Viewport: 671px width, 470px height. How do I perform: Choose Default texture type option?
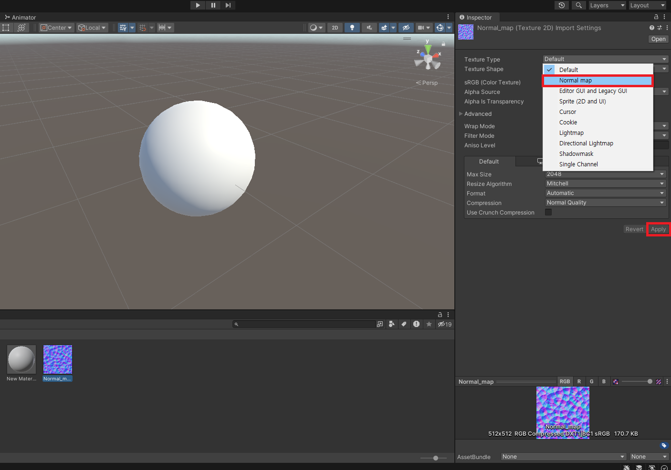598,70
